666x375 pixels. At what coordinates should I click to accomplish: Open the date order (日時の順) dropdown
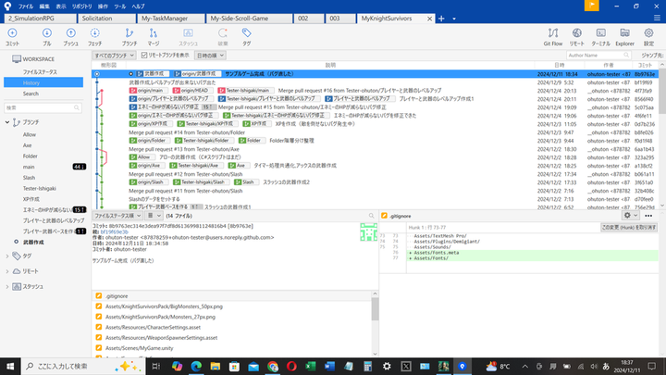[x=210, y=56]
